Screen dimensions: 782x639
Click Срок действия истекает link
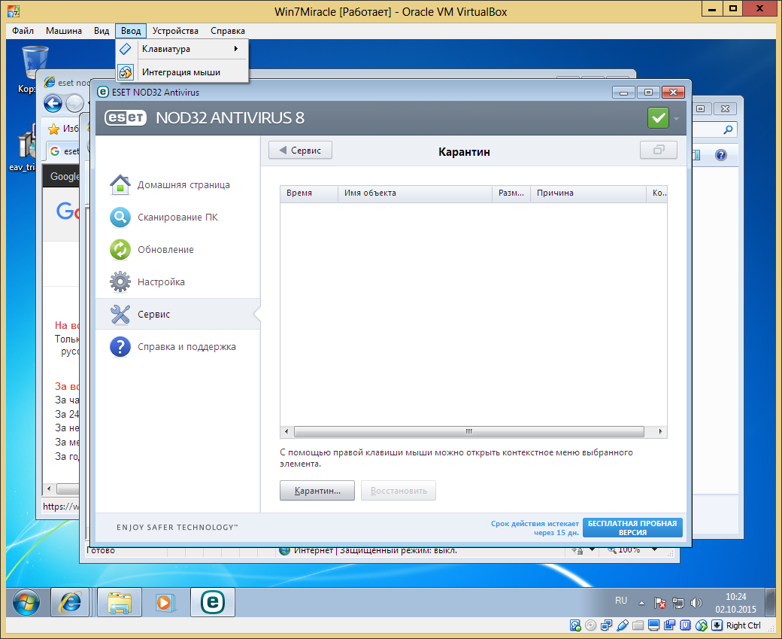[535, 528]
